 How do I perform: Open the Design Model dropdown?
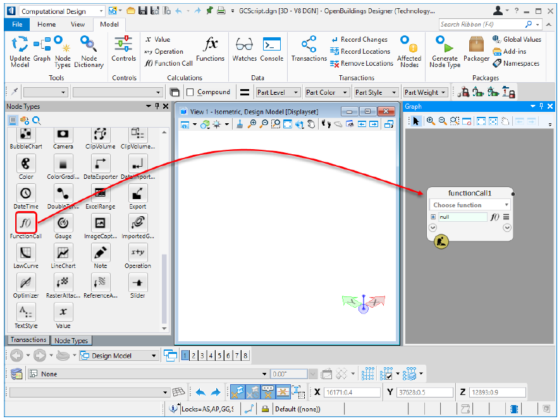[x=118, y=356]
